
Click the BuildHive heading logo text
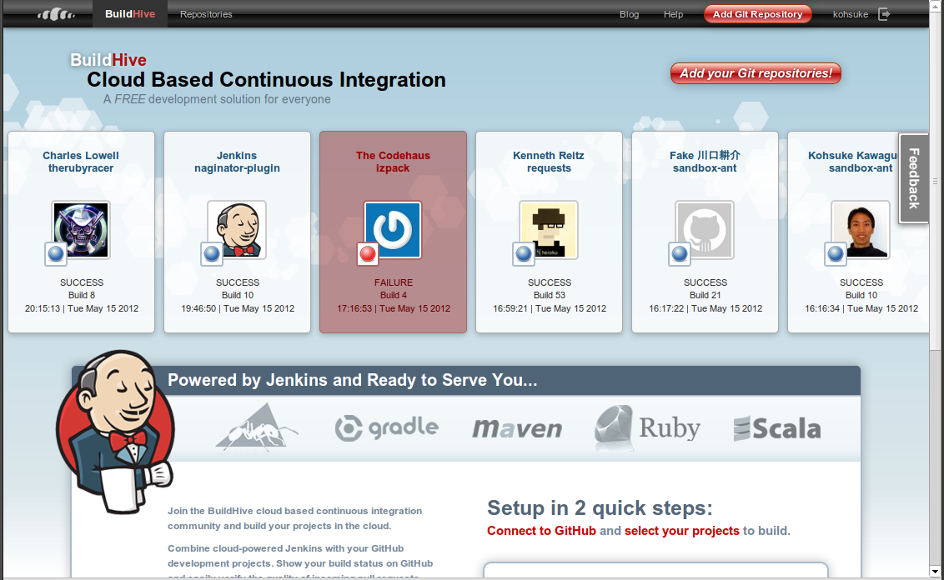click(108, 59)
